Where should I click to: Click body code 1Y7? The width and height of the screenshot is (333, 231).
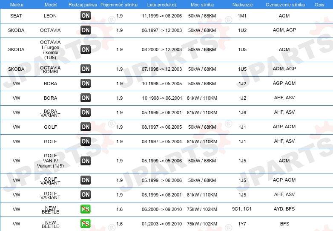[242, 224]
